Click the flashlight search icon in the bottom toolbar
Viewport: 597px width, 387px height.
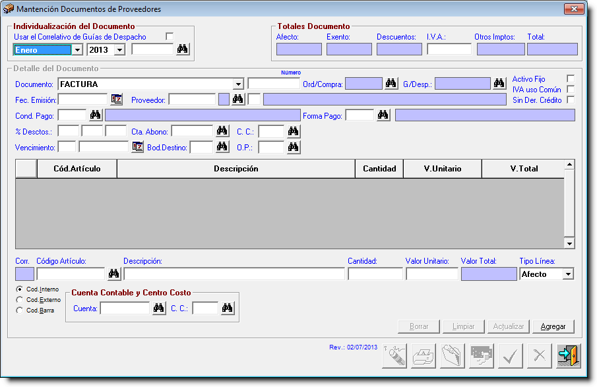point(394,356)
